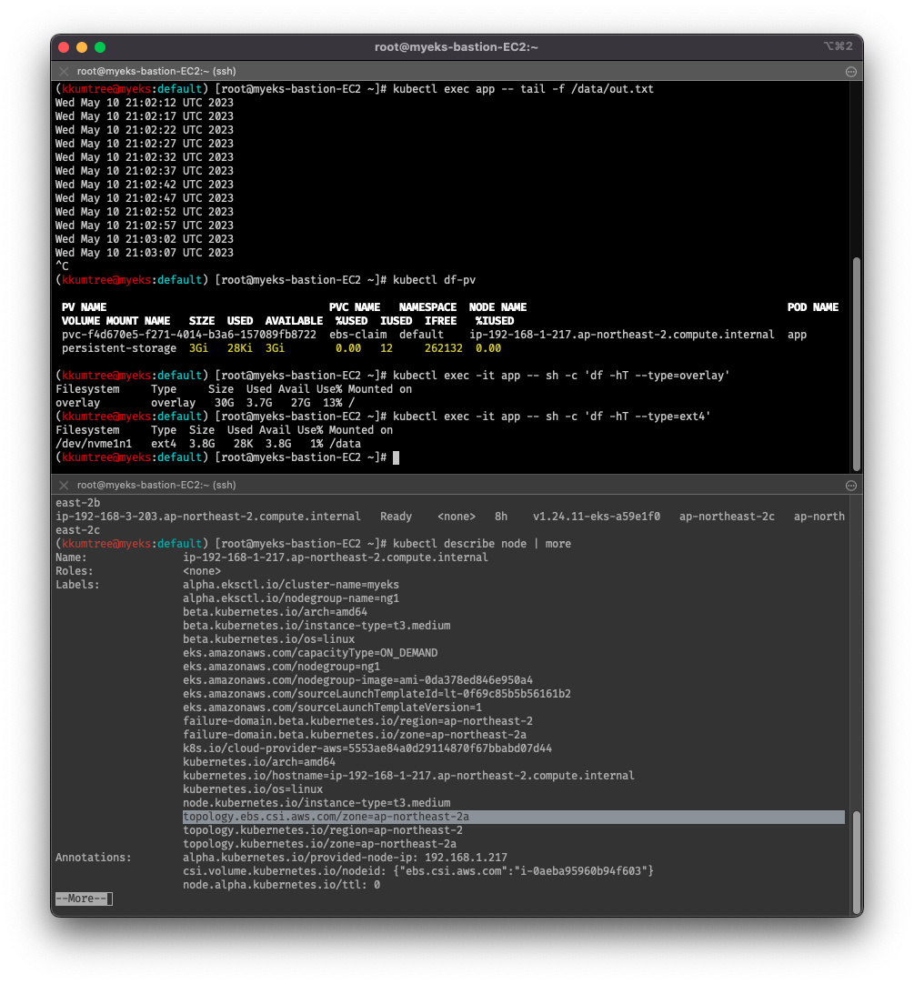Open the top pane options menu icon
Screen dimensions: 914x984
850,72
